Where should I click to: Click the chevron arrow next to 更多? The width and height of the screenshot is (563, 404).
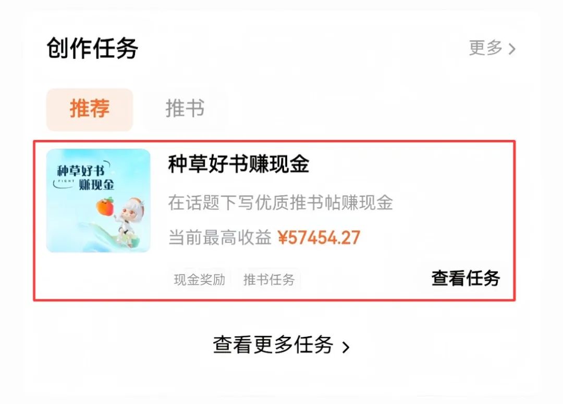pos(512,49)
